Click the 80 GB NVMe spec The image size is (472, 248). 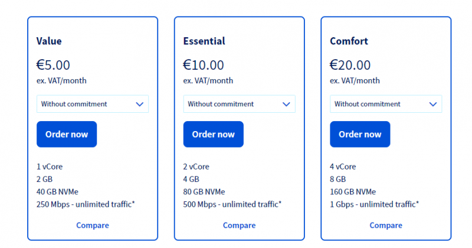(x=204, y=192)
